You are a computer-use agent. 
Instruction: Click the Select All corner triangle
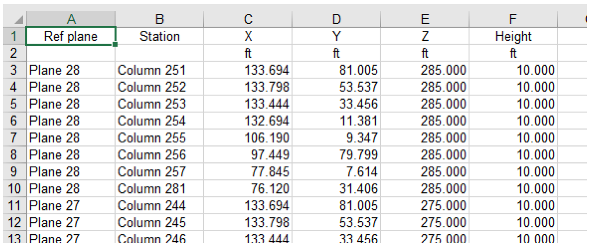18,19
